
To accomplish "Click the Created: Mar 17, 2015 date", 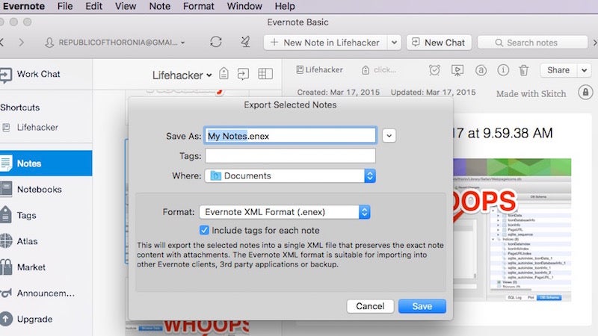I will pos(339,92).
